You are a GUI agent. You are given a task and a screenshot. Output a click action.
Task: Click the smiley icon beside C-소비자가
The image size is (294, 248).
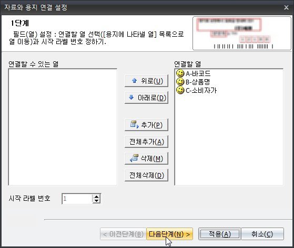[180, 90]
